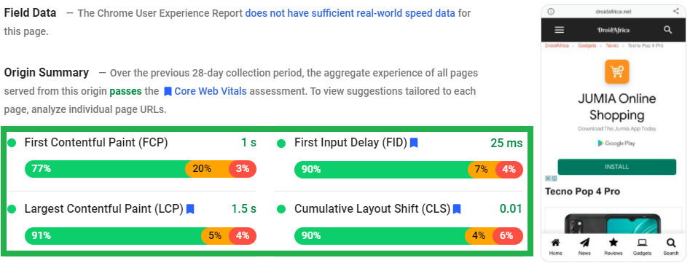
Task: Tap the Gadgets laptop icon
Action: tap(642, 243)
